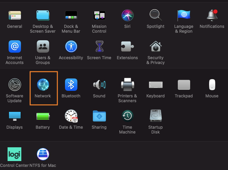Open Trackpad settings
This screenshot has width=228, height=170.
tap(184, 85)
